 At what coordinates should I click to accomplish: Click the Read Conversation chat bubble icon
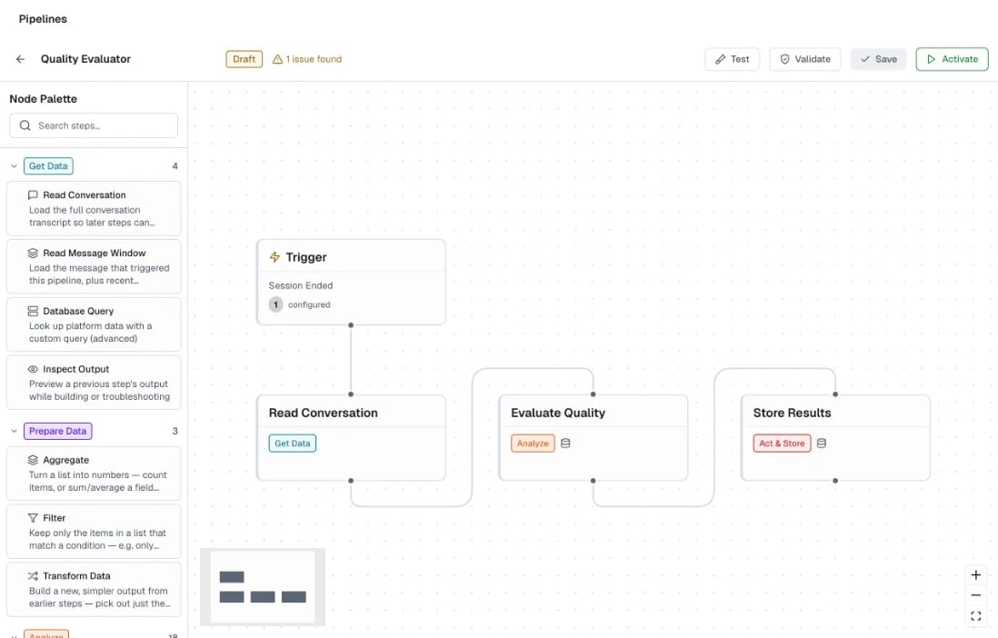click(x=33, y=194)
